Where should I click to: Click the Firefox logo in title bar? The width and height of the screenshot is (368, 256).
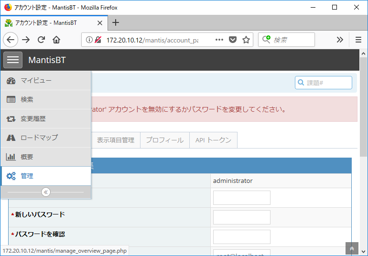click(x=8, y=7)
